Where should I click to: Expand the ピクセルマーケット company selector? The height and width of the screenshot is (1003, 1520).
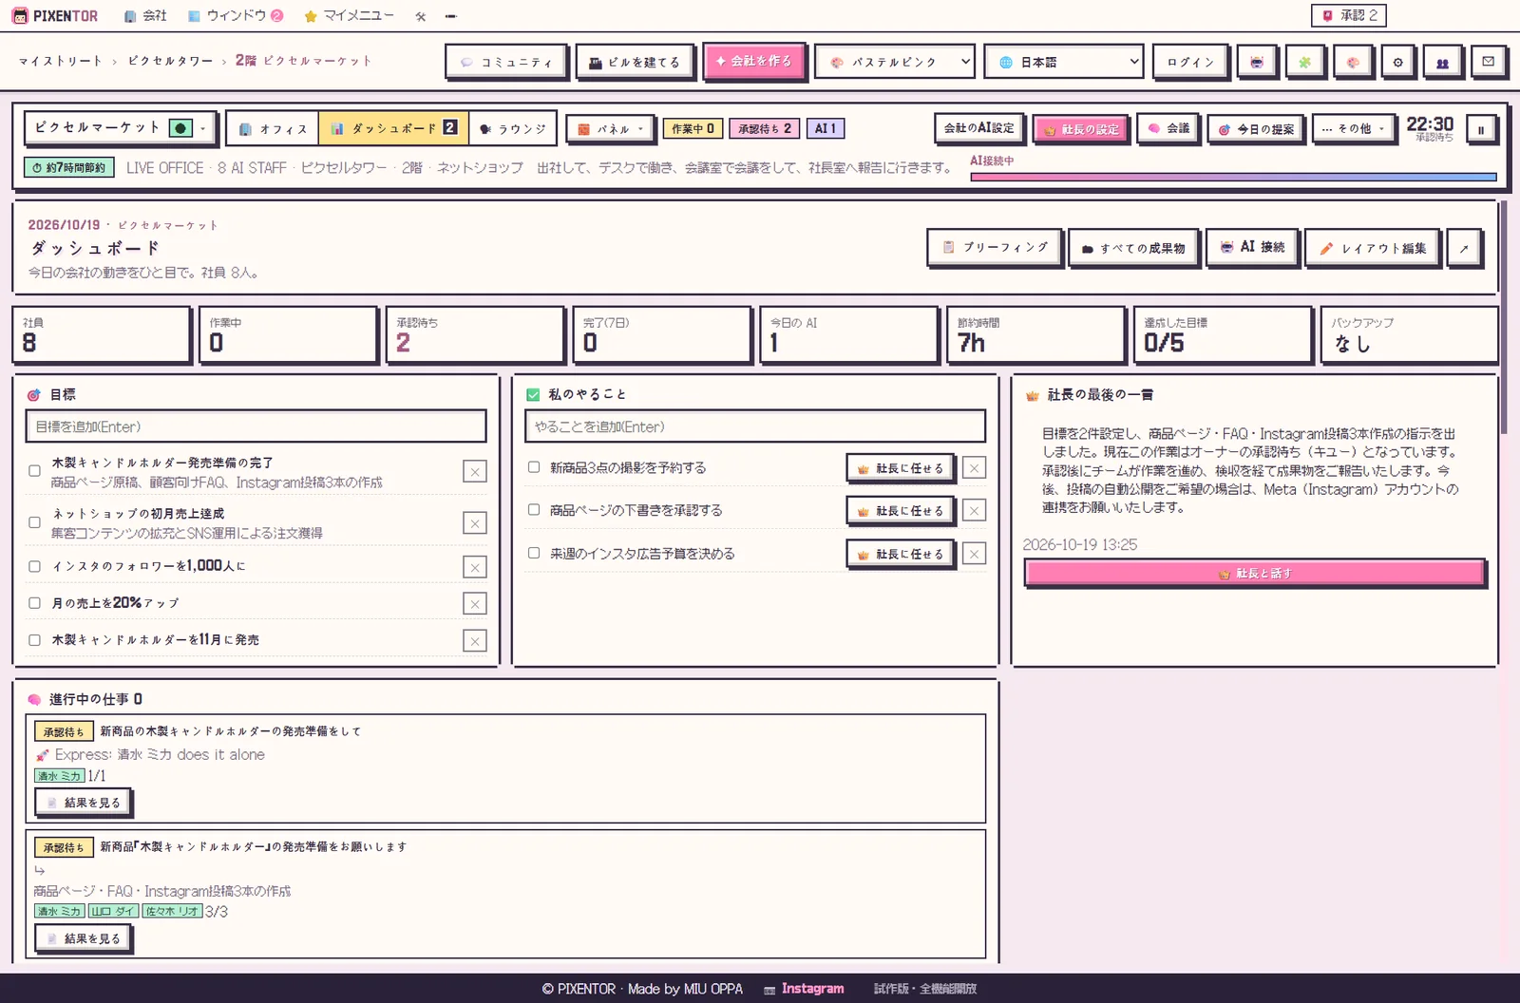[120, 128]
